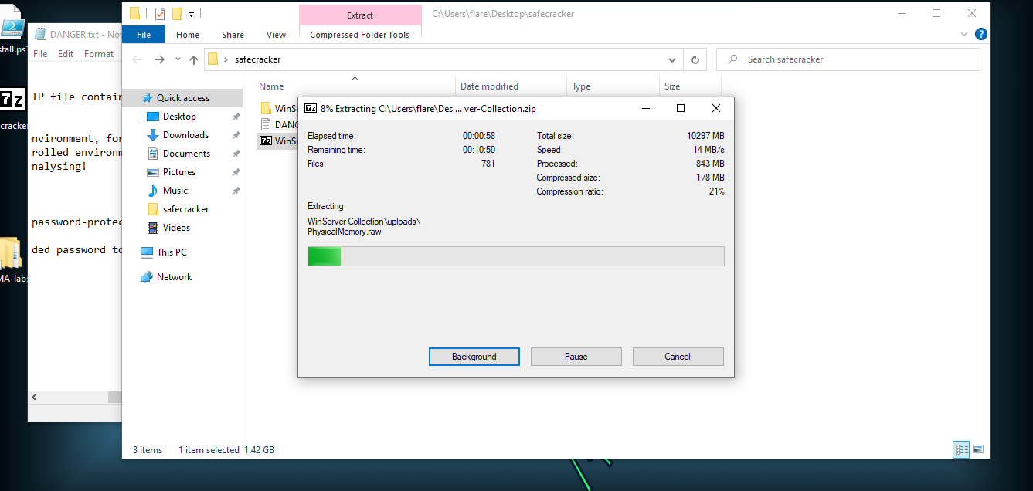Click the Notepad document icon in its title bar

pyautogui.click(x=40, y=34)
